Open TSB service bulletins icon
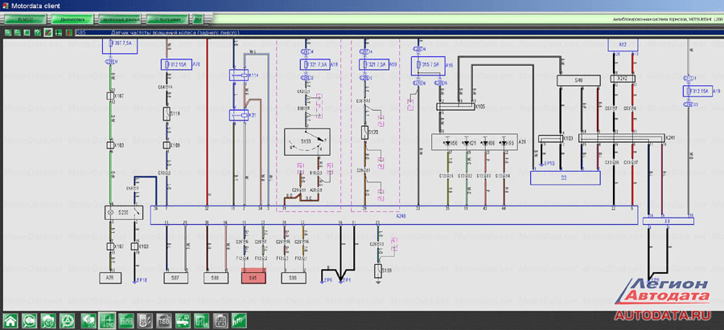 click(163, 320)
